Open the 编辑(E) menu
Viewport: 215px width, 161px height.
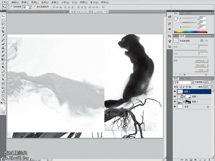[x=15, y=2]
